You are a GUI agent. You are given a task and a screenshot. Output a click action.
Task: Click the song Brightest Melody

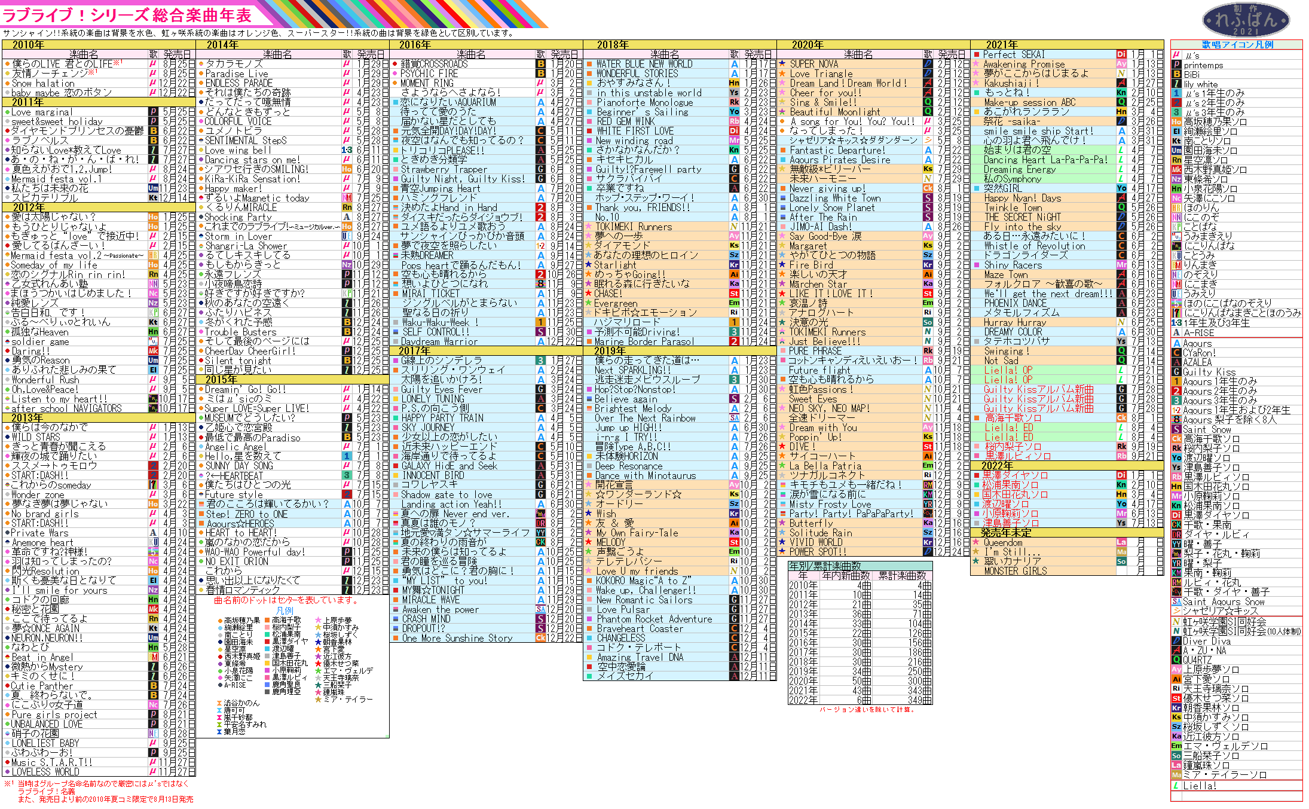(x=633, y=408)
